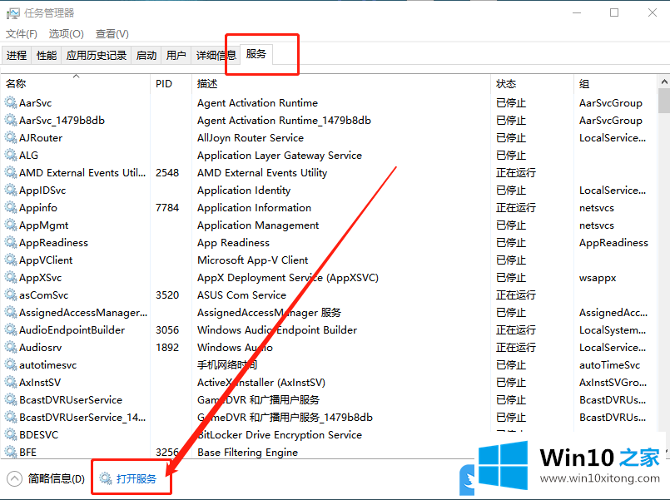The image size is (670, 500).
Task: Click the gear icon beside AarSvc service
Action: (11, 103)
